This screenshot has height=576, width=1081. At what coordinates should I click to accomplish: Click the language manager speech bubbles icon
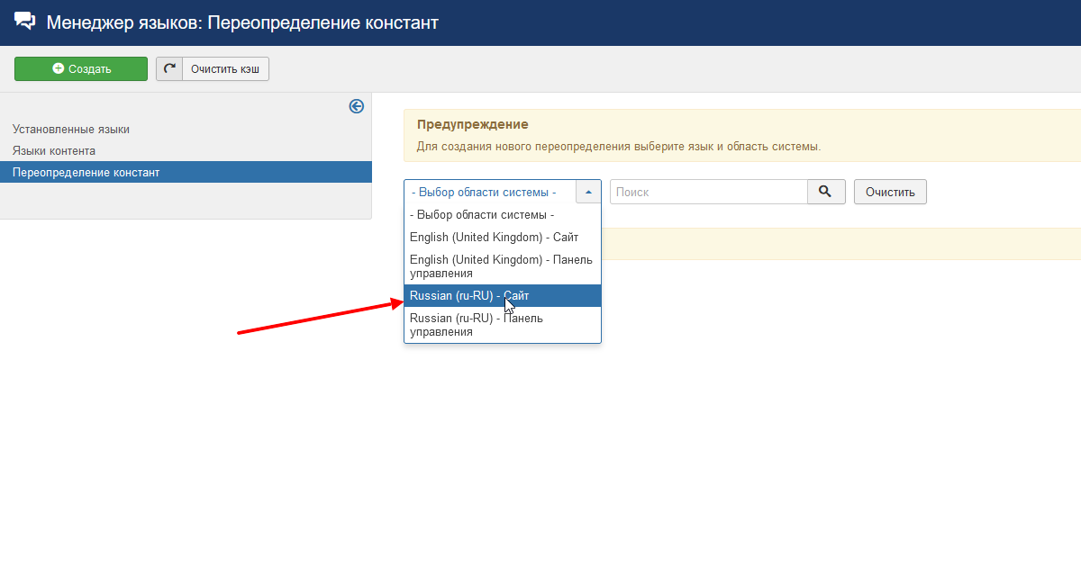(25, 22)
